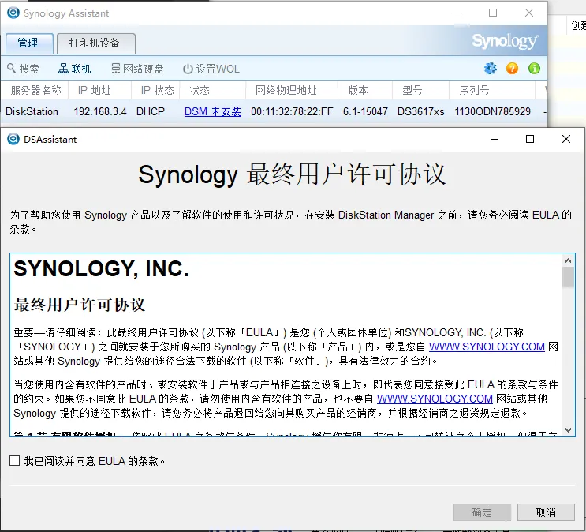
Task: Click the serial number 1130ODN785929
Action: (493, 111)
